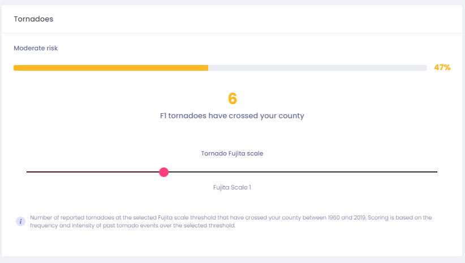The height and width of the screenshot is (263, 465).
Task: Click the Moderate risk label
Action: 36,48
